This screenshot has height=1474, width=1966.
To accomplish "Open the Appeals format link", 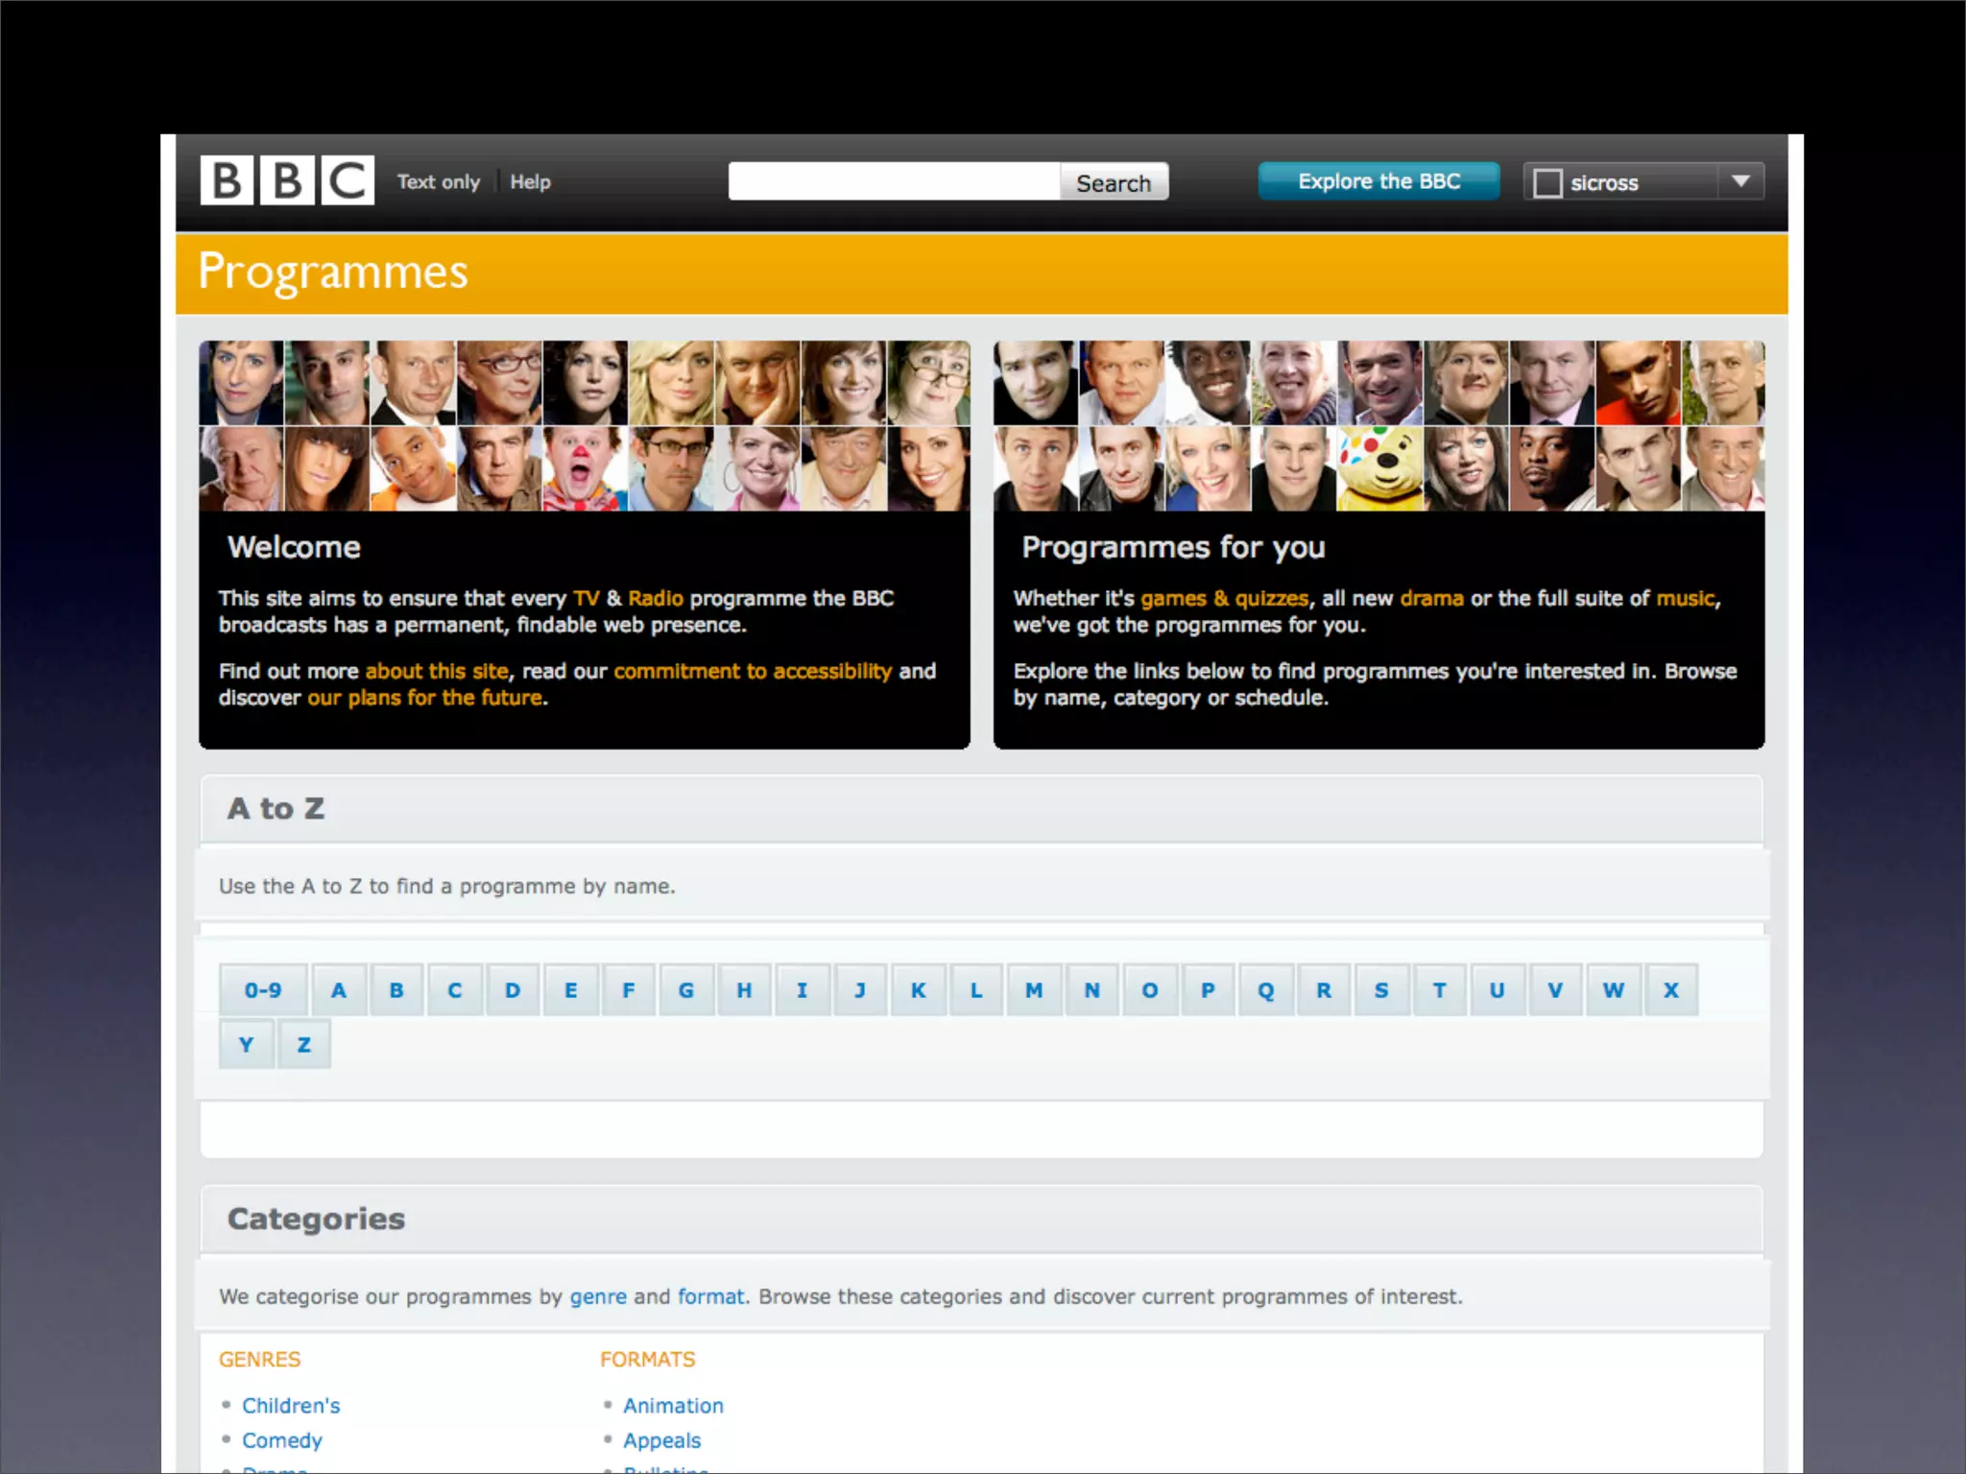I will pyautogui.click(x=662, y=1440).
